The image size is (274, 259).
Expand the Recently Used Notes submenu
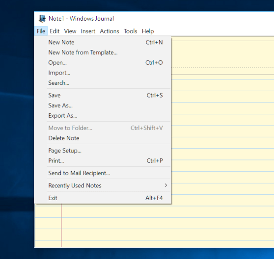pyautogui.click(x=103, y=185)
